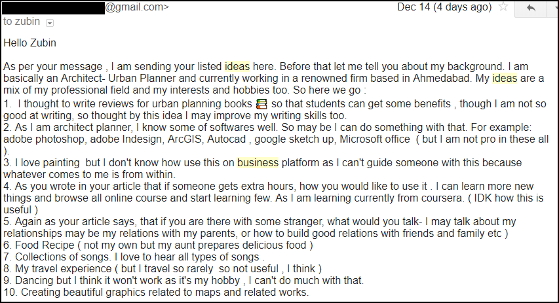This screenshot has height=303, width=559.
Task: Click 'ArcGIS' in the software list
Action: coord(184,139)
